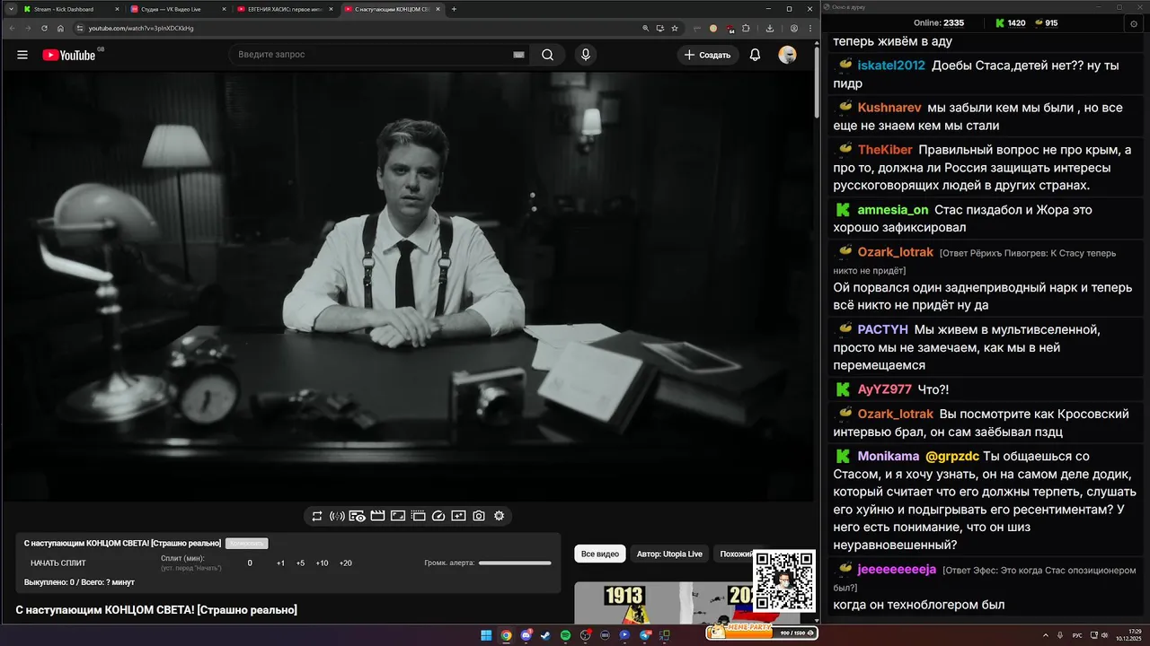
Task: Click the video player to pause
Action: pos(409,285)
